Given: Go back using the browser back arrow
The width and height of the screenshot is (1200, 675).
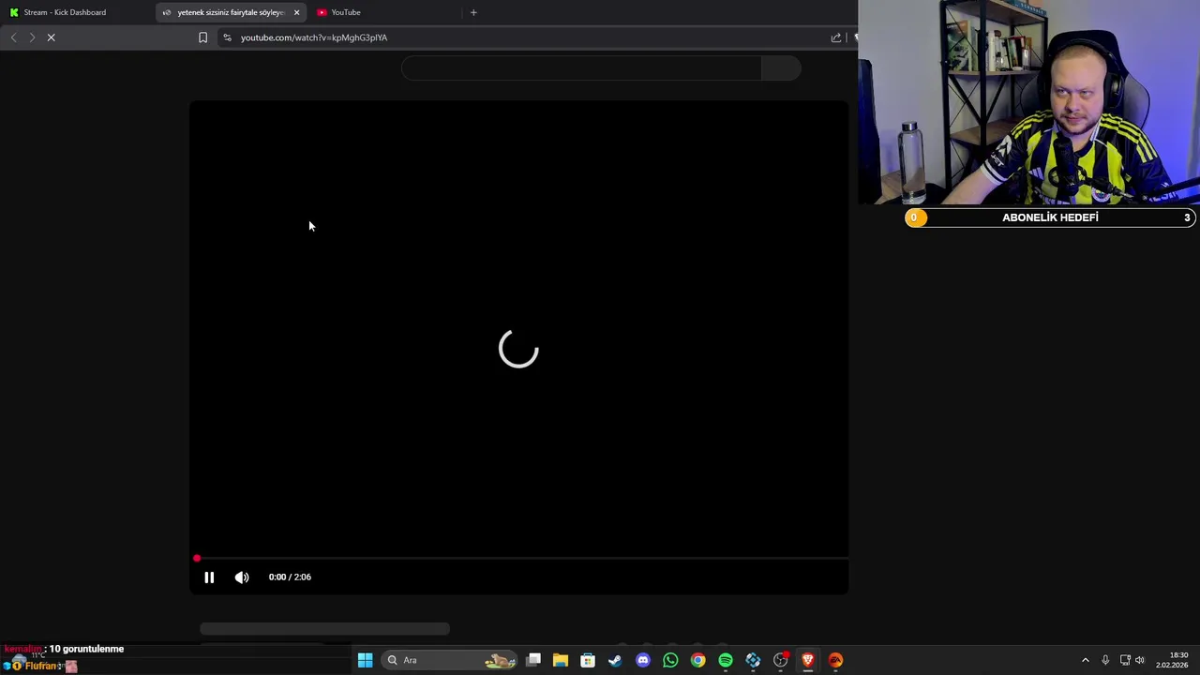Looking at the screenshot, I should pyautogui.click(x=13, y=37).
